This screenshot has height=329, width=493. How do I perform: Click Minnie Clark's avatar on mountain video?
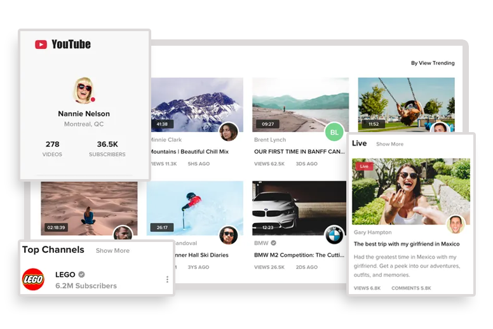tap(228, 132)
